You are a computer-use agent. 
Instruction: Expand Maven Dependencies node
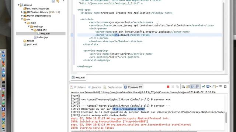pos(22,15)
